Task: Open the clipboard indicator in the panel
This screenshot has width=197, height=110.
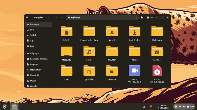Action: point(144,107)
